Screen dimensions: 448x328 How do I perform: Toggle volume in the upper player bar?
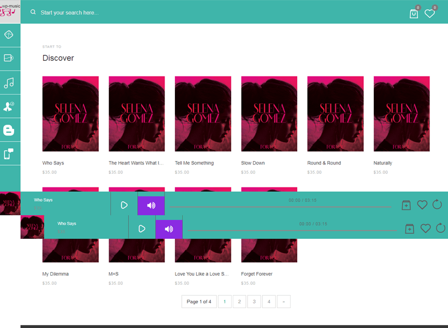coord(151,206)
